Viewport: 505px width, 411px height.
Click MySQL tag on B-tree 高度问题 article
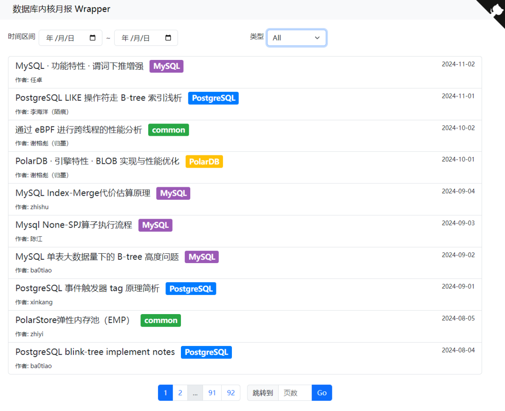click(202, 257)
